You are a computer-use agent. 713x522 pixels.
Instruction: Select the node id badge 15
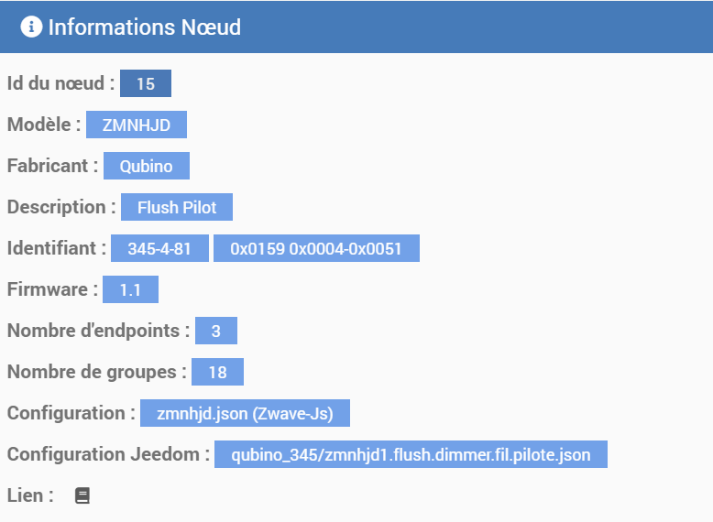coord(146,83)
